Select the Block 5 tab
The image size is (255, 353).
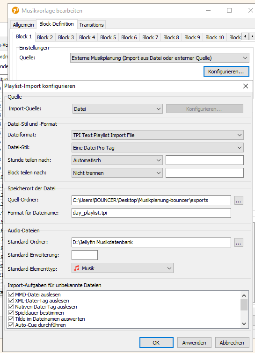tap(108, 37)
